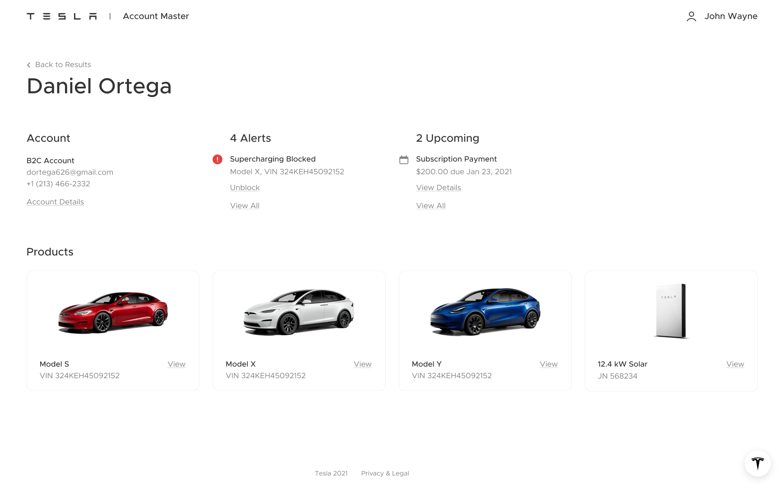Image resolution: width=784 pixels, height=490 pixels.
Task: View Details of Subscription Payment
Action: tap(438, 188)
